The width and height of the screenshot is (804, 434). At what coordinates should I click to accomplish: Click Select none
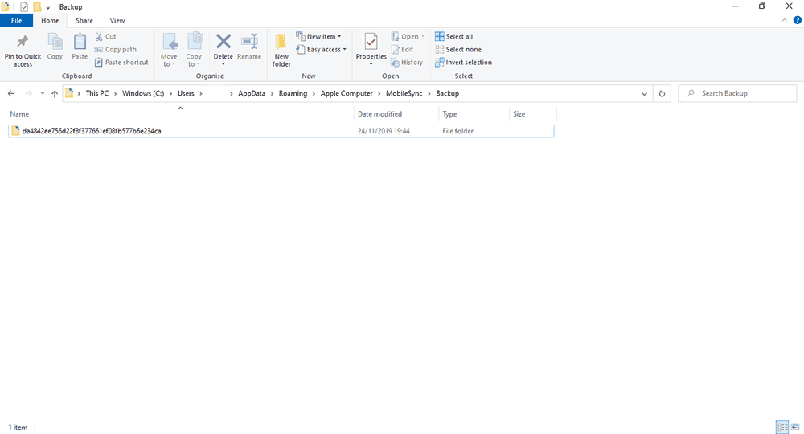[x=458, y=49]
